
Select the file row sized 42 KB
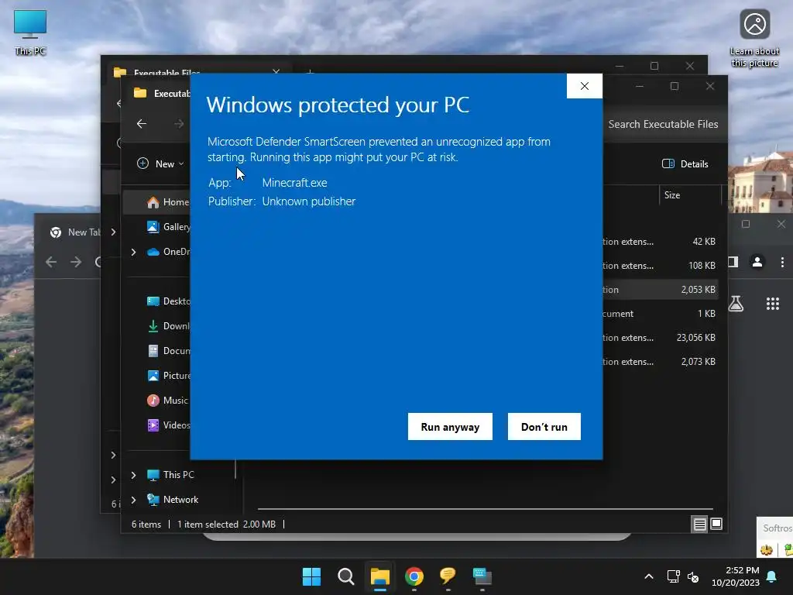pyautogui.click(x=660, y=242)
